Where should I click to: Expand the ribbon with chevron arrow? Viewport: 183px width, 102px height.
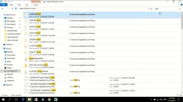point(178,5)
